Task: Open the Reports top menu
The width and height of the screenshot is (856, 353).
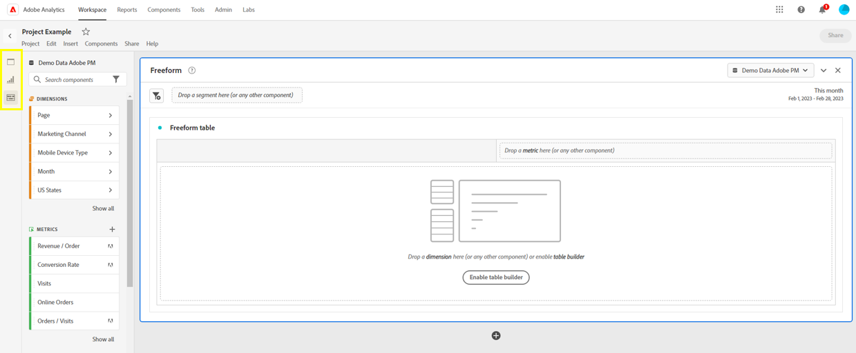Action: click(126, 10)
